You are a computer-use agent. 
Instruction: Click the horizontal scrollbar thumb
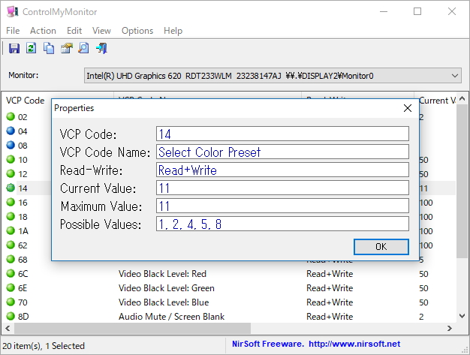[x=132, y=328]
